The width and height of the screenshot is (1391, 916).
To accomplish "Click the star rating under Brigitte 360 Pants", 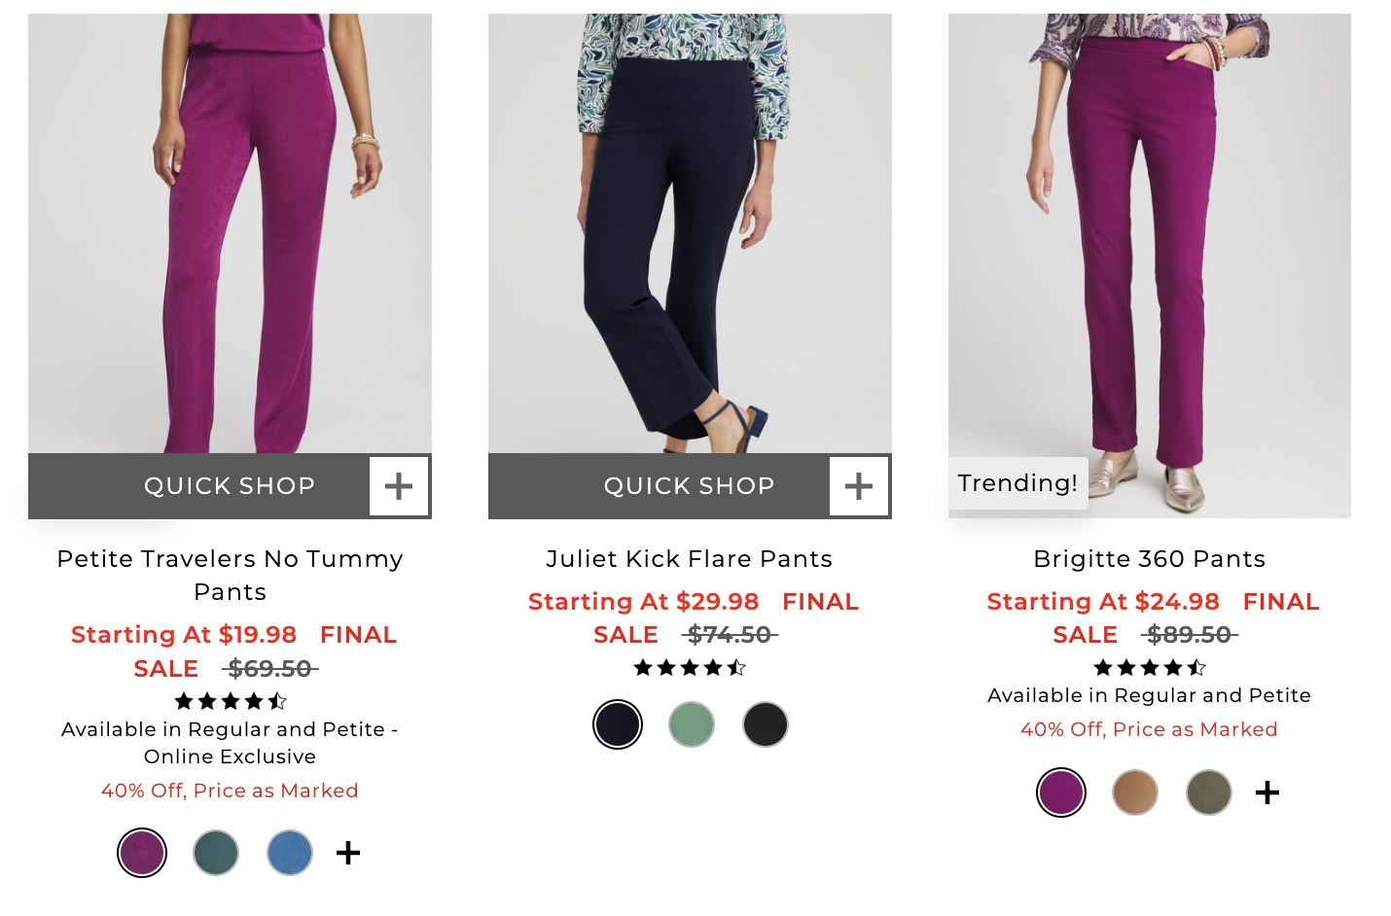I will pos(1149,668).
